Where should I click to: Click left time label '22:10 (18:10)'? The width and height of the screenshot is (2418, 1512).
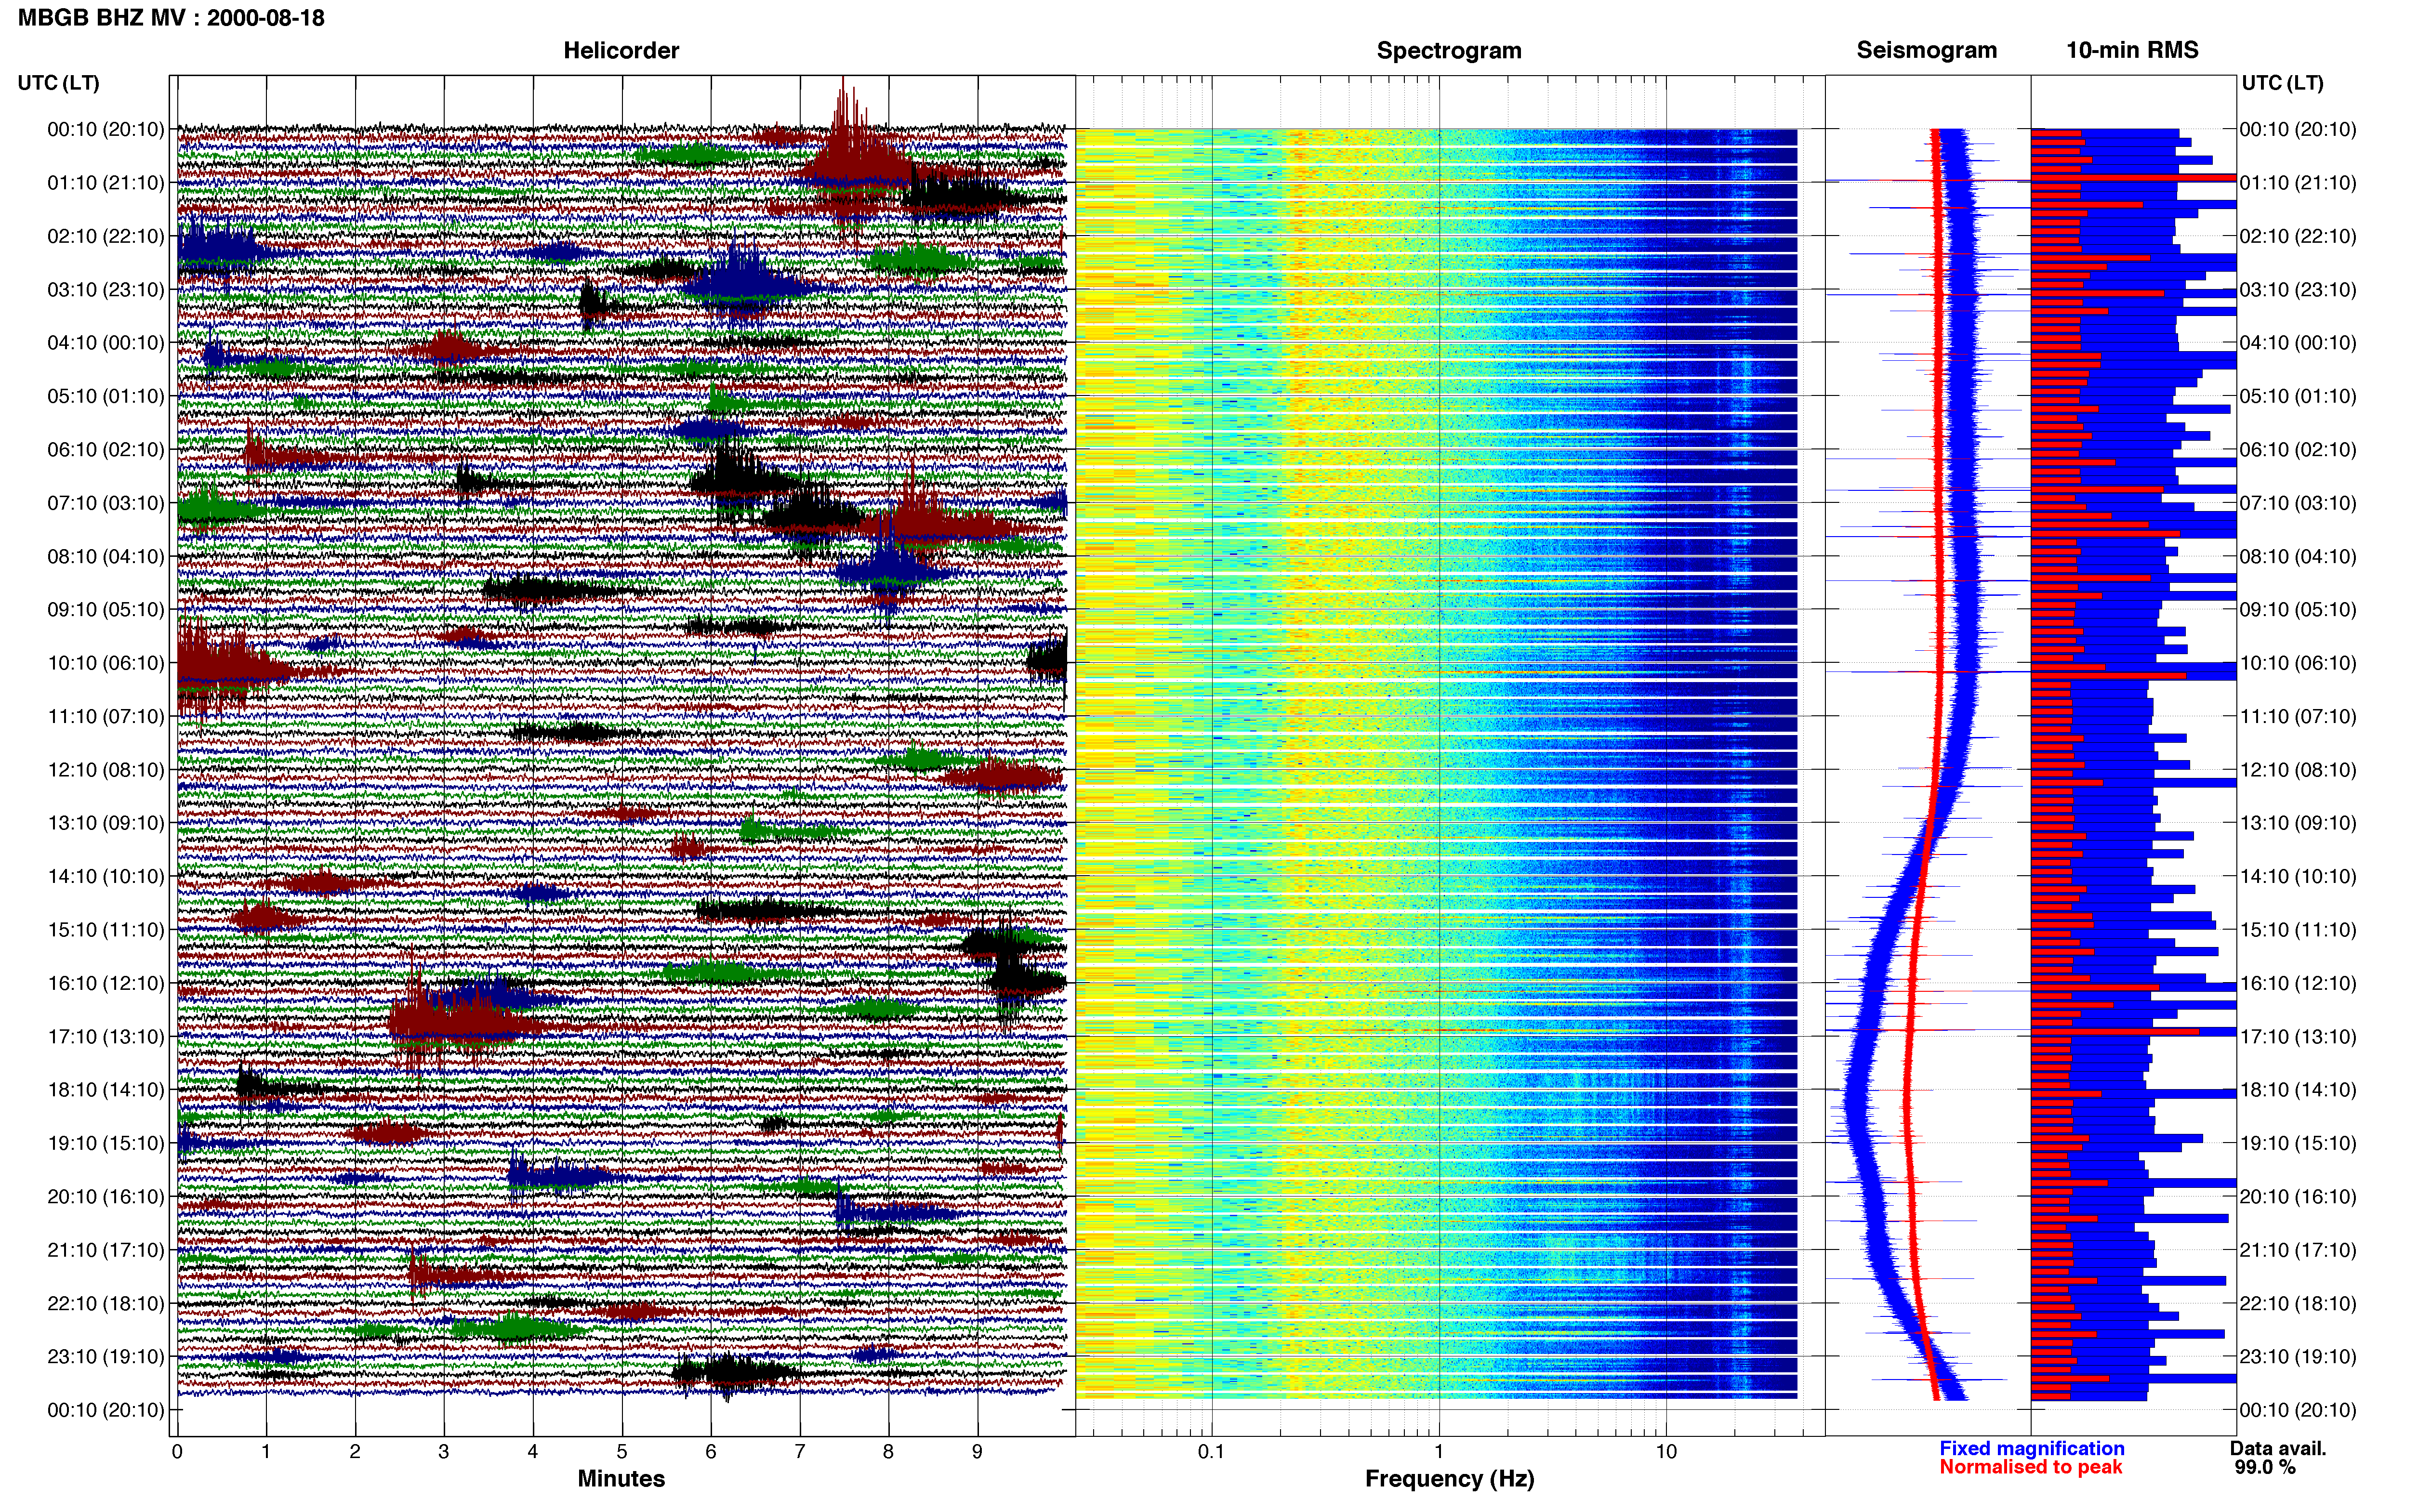(x=106, y=1304)
